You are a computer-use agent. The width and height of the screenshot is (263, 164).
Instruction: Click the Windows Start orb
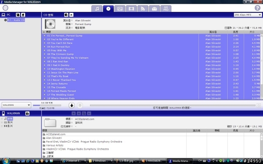(6, 161)
